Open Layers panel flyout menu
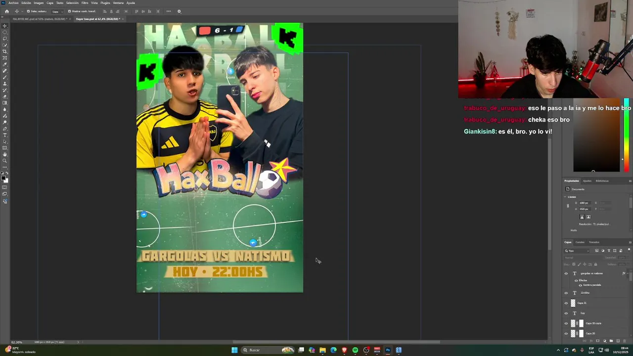 point(630,242)
